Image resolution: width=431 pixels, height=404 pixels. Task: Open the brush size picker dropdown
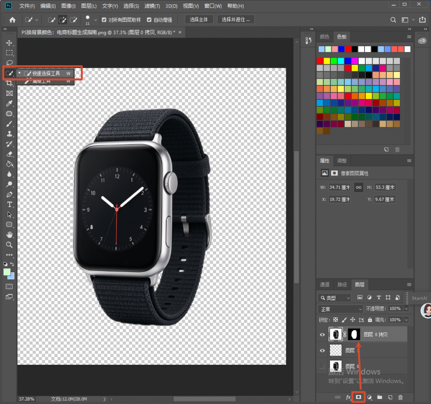96,20
